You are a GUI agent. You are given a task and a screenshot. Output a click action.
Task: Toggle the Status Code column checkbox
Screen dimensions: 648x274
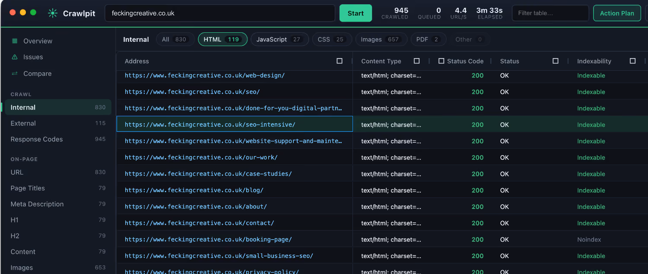(x=441, y=61)
